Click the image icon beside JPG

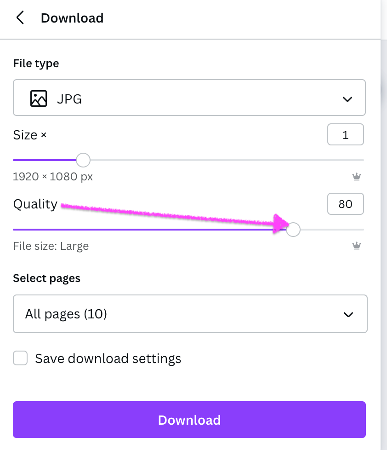[39, 98]
